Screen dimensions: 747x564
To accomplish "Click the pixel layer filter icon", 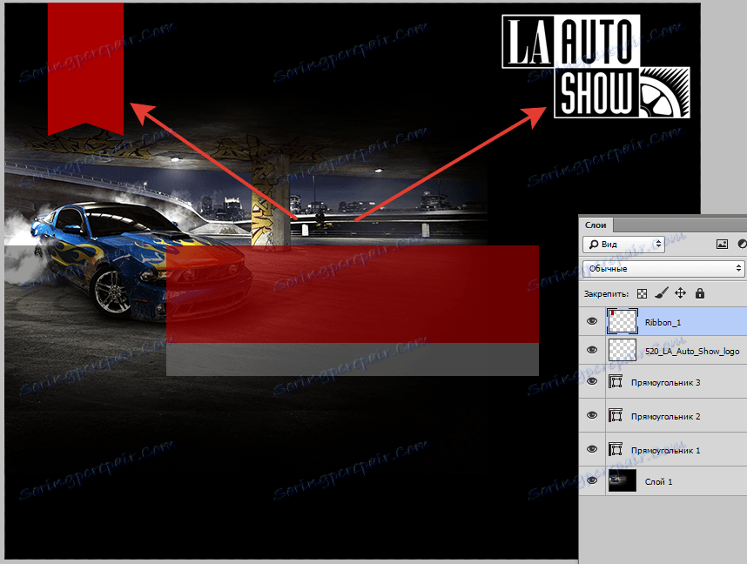I will point(722,245).
